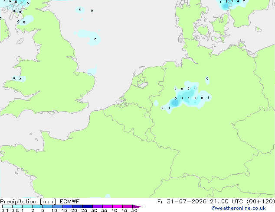Image resolution: width=275 pixels, height=212 pixels.
Task: Open the weatheronline.co.uk copyright link
Action: (239, 208)
